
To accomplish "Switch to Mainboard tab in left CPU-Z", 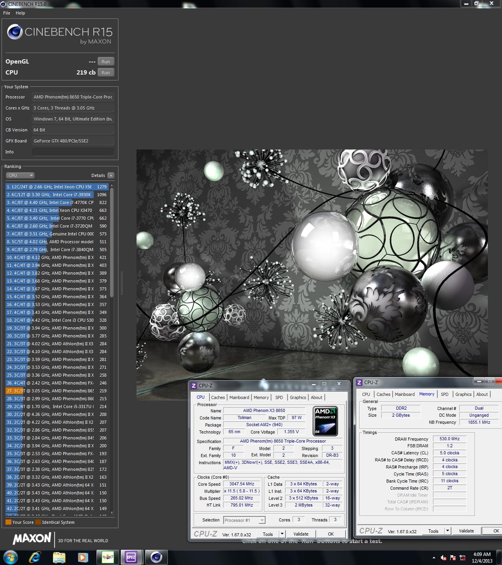I will pos(239,397).
